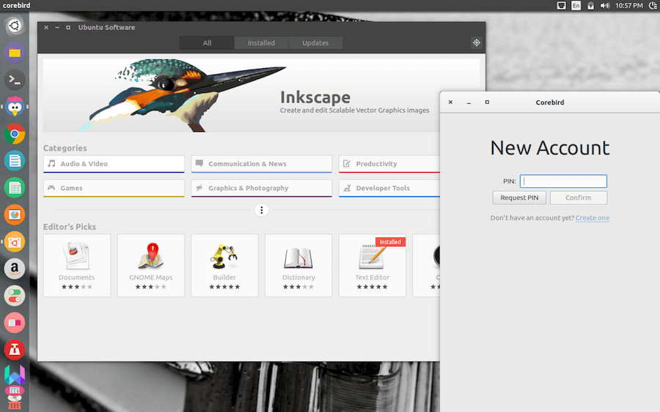Click the Confirm button in Corebird

pyautogui.click(x=579, y=198)
